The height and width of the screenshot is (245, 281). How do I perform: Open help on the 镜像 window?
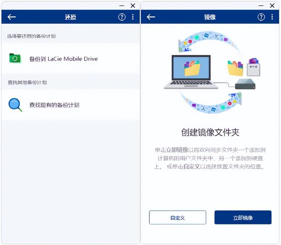[261, 17]
